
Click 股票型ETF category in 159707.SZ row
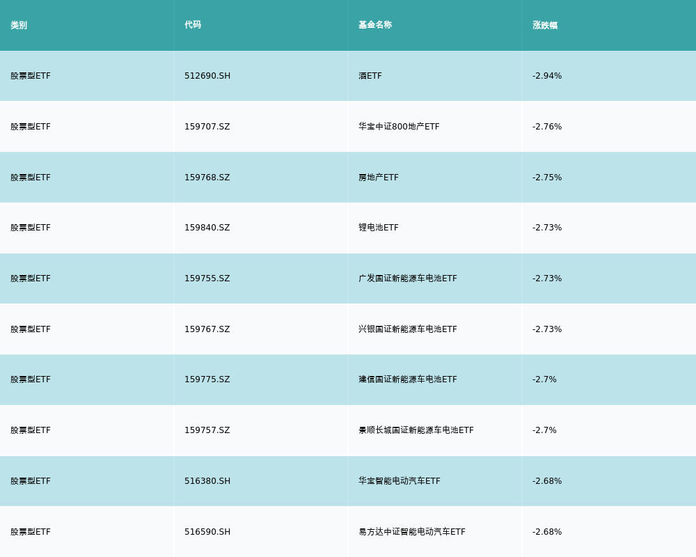click(31, 127)
